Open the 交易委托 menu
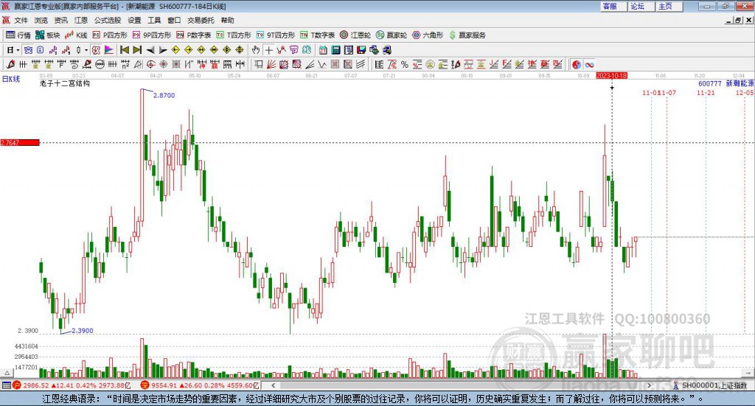Image resolution: width=755 pixels, height=406 pixels. click(x=201, y=20)
